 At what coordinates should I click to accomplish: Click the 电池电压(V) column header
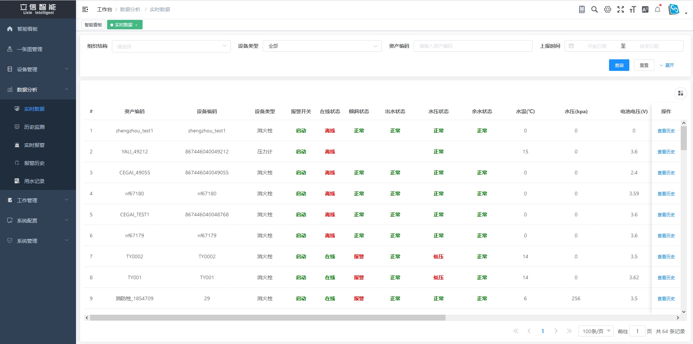coord(634,111)
